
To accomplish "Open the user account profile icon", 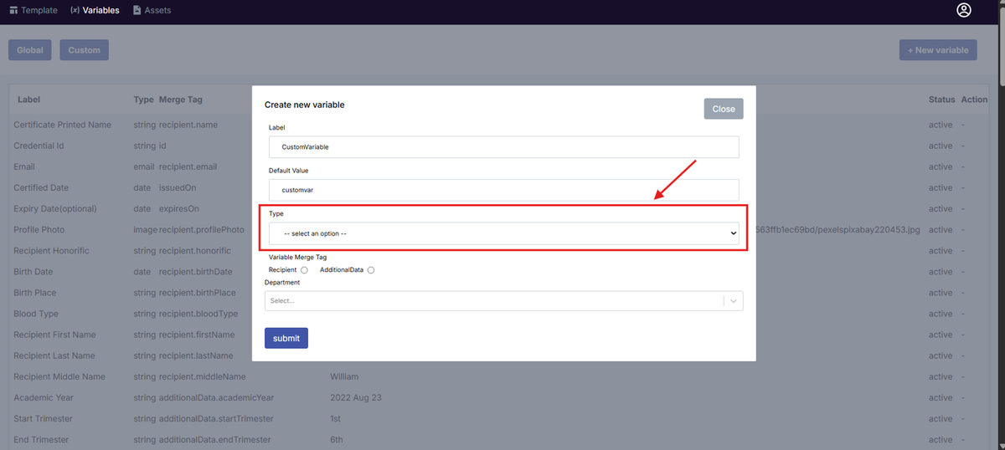I will click(964, 10).
